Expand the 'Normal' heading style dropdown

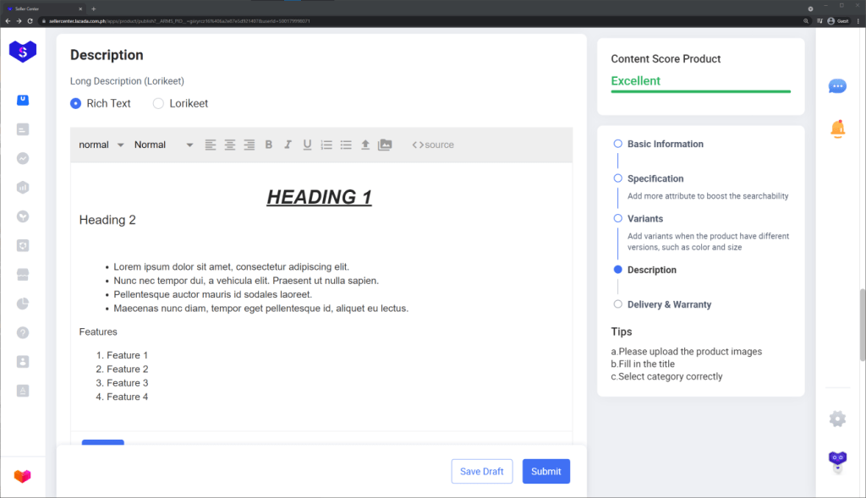(x=163, y=145)
